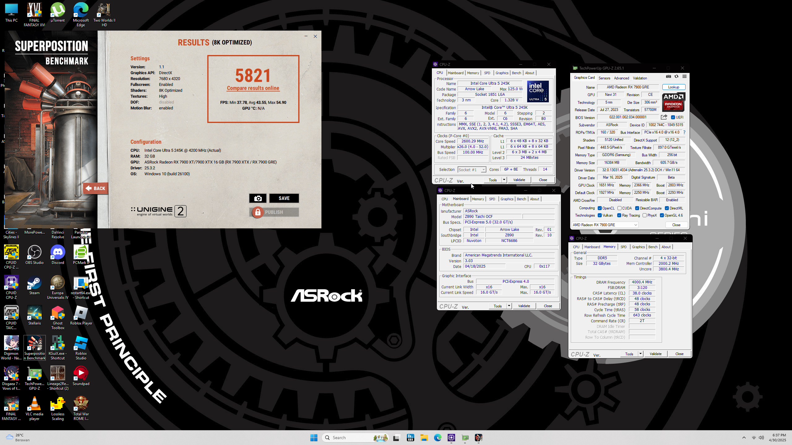Toggle the DirectML checkbox in GPU-Z
Screen dimensions: 792x445
(x=667, y=208)
